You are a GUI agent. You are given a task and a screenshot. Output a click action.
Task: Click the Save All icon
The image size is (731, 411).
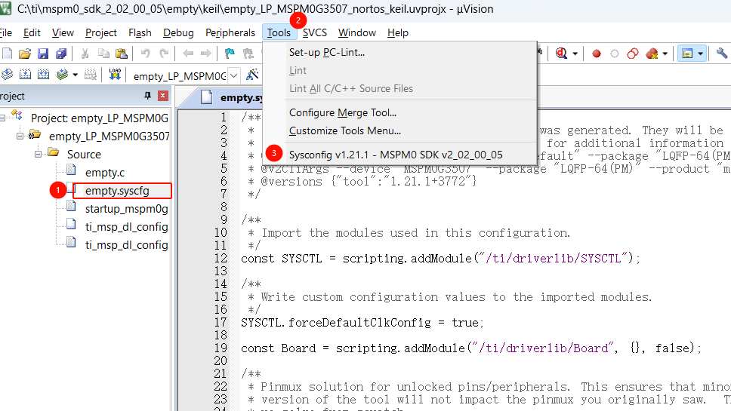[60, 54]
